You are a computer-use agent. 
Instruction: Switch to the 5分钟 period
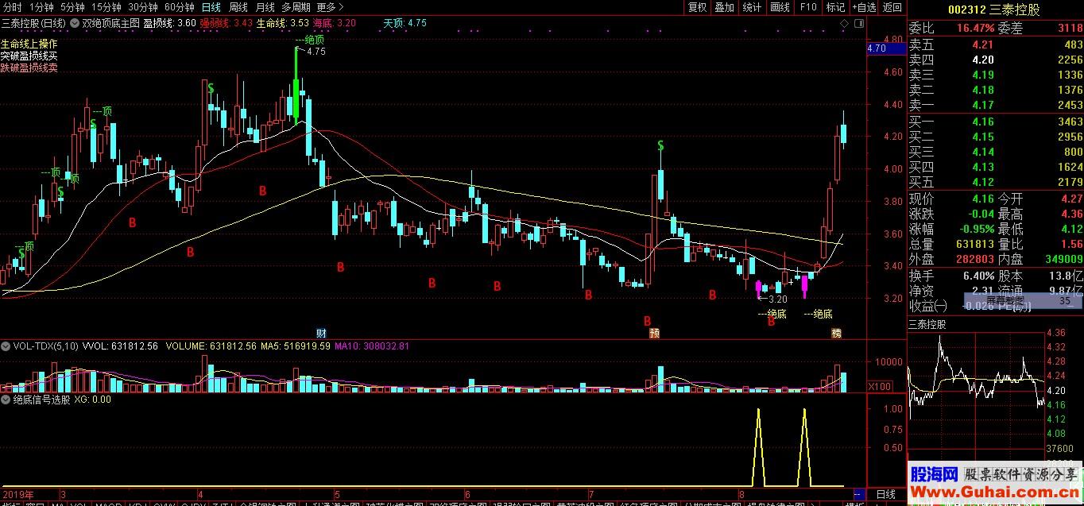tap(73, 7)
